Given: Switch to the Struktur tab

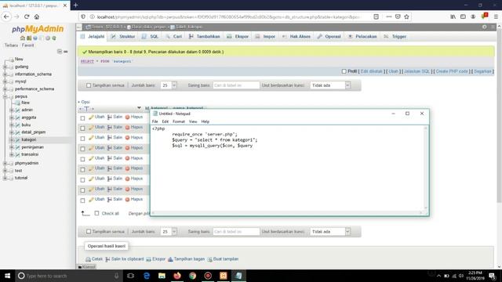Looking at the screenshot, I should point(123,37).
